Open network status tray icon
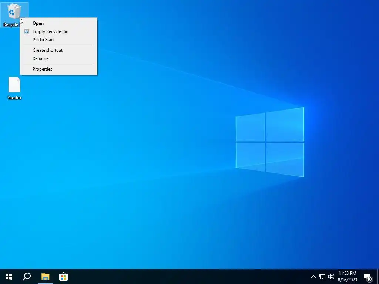This screenshot has width=379, height=284. (x=322, y=277)
